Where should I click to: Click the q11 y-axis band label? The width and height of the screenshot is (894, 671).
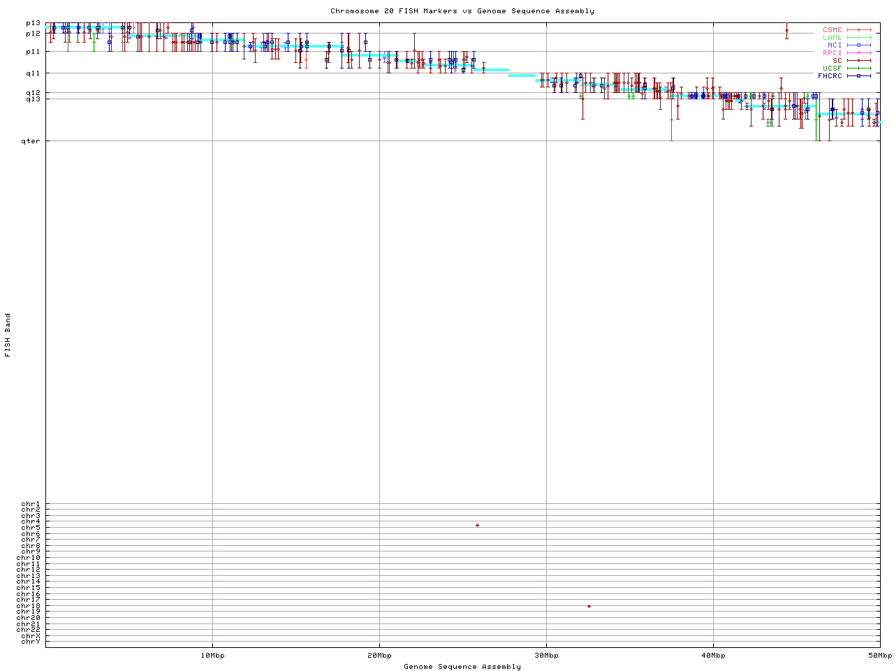point(33,73)
